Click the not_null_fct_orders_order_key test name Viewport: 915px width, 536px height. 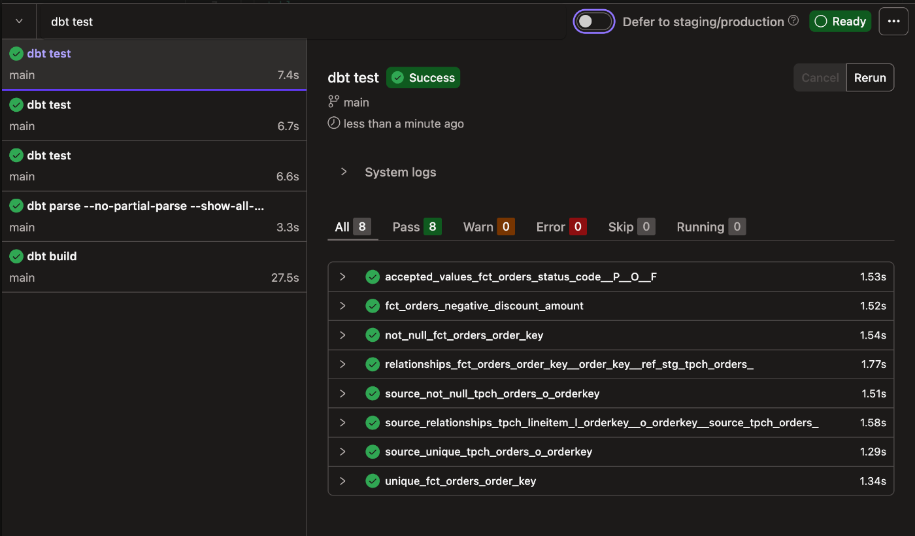464,335
